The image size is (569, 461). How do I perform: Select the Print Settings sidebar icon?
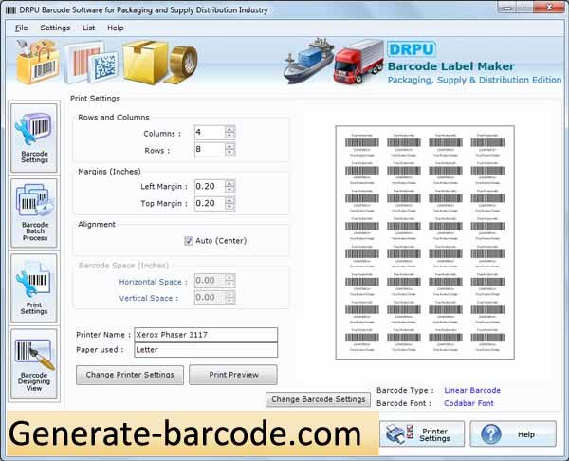click(x=34, y=288)
